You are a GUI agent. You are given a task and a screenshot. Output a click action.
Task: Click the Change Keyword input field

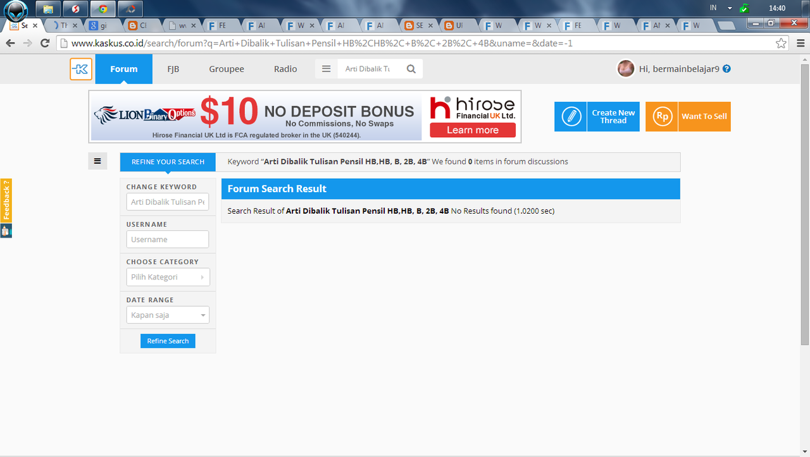point(168,202)
